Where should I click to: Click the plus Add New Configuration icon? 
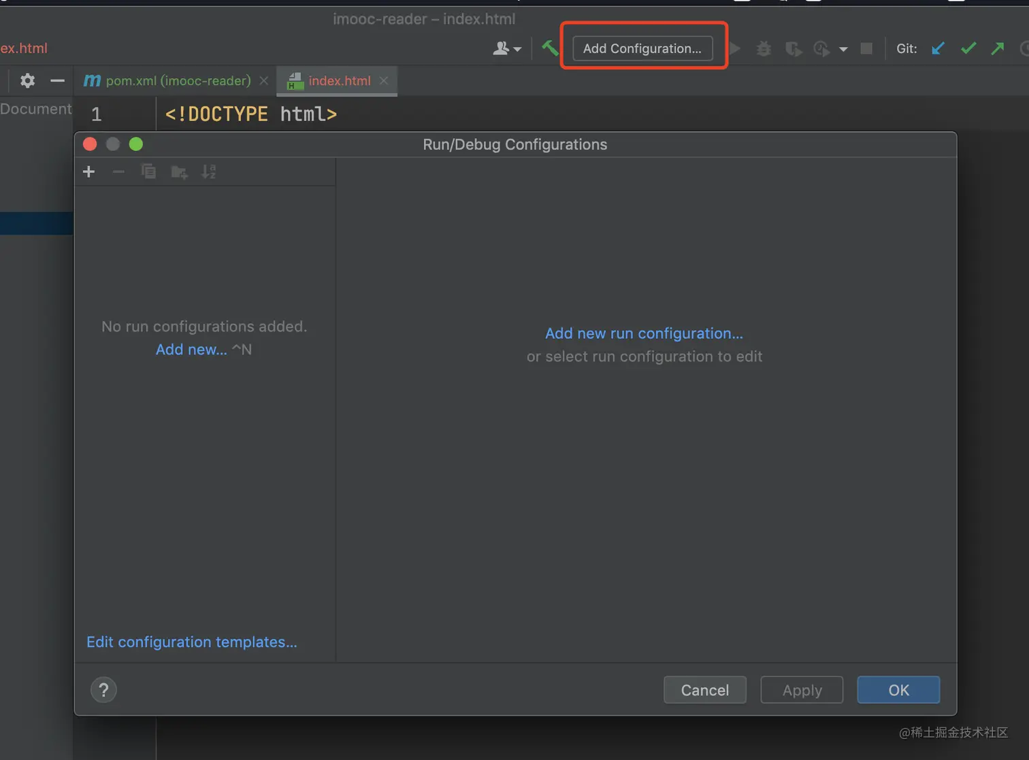pyautogui.click(x=88, y=171)
